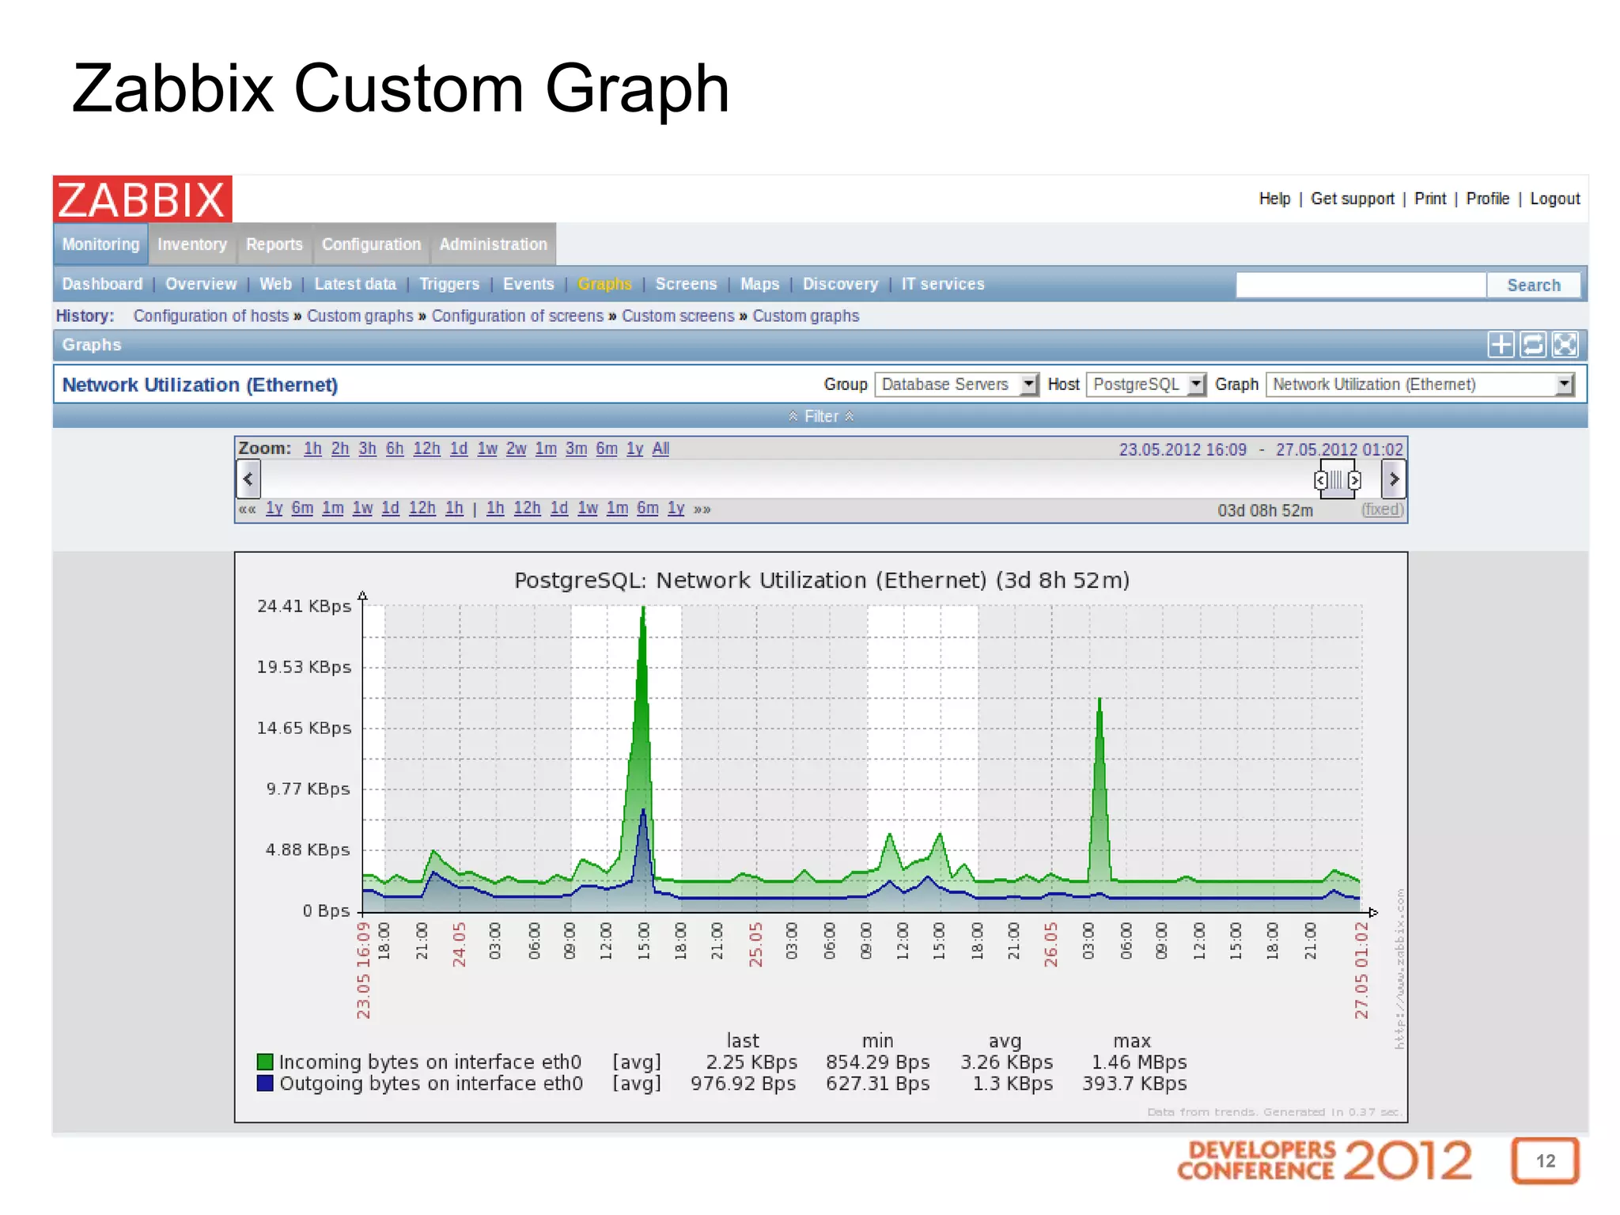The image size is (1620, 1215).
Task: Go to Latest data submenu
Action: point(355,284)
